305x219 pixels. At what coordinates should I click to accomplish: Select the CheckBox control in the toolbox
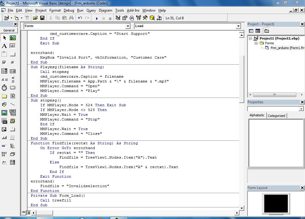(4, 62)
